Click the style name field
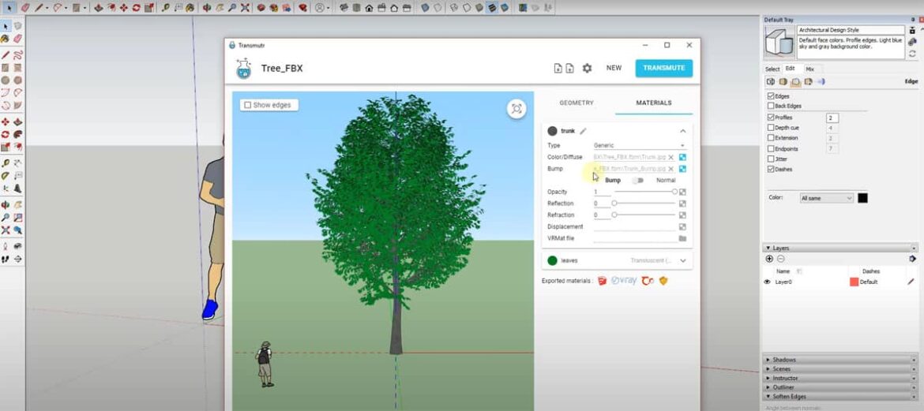Screen dimensions: 924x411 coord(851,30)
